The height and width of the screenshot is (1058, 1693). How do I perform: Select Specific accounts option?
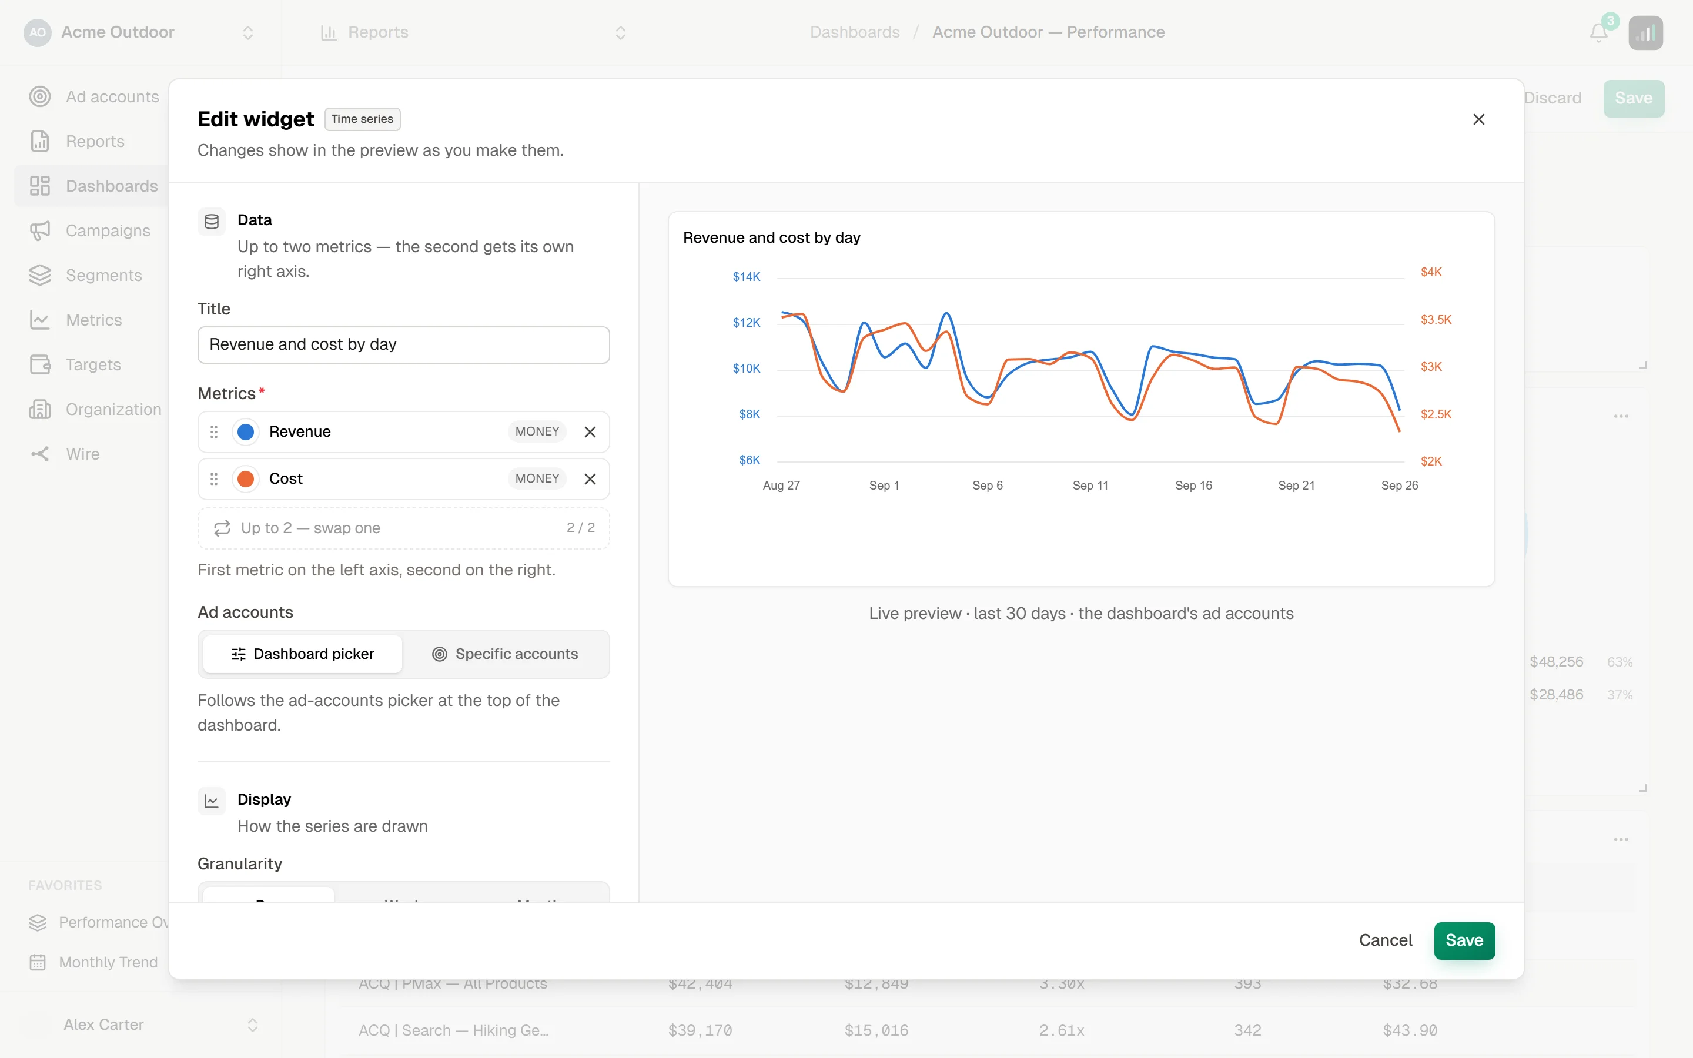click(505, 654)
